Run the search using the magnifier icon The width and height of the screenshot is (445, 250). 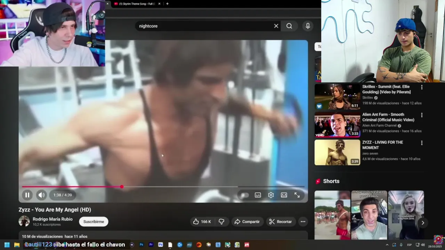[x=289, y=26]
